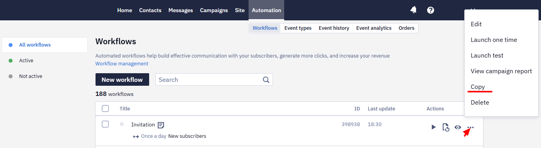The image size is (541, 148).
Task: Click the 18:30 last update time
Action: pos(375,124)
